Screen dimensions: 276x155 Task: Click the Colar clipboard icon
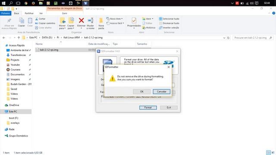pos(30,21)
